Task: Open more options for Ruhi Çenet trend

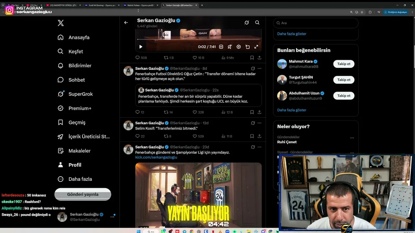Action: [x=352, y=138]
